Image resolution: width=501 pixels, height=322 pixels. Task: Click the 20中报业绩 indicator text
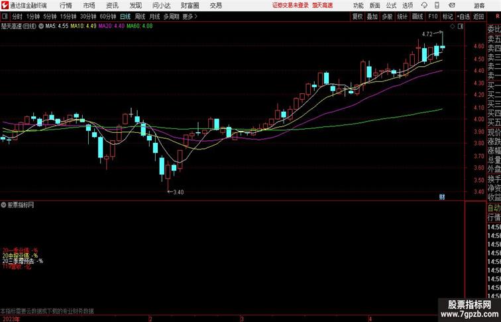[20, 256]
